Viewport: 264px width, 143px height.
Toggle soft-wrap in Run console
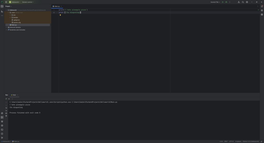tap(6, 108)
